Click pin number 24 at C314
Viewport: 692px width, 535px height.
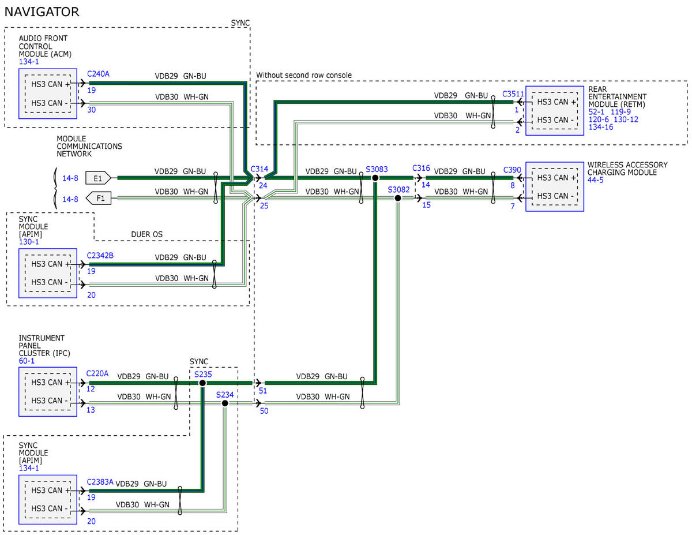pos(263,186)
